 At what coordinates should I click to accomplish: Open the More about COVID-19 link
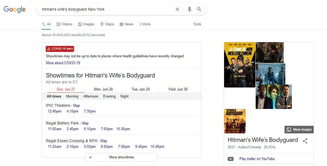(x=63, y=63)
